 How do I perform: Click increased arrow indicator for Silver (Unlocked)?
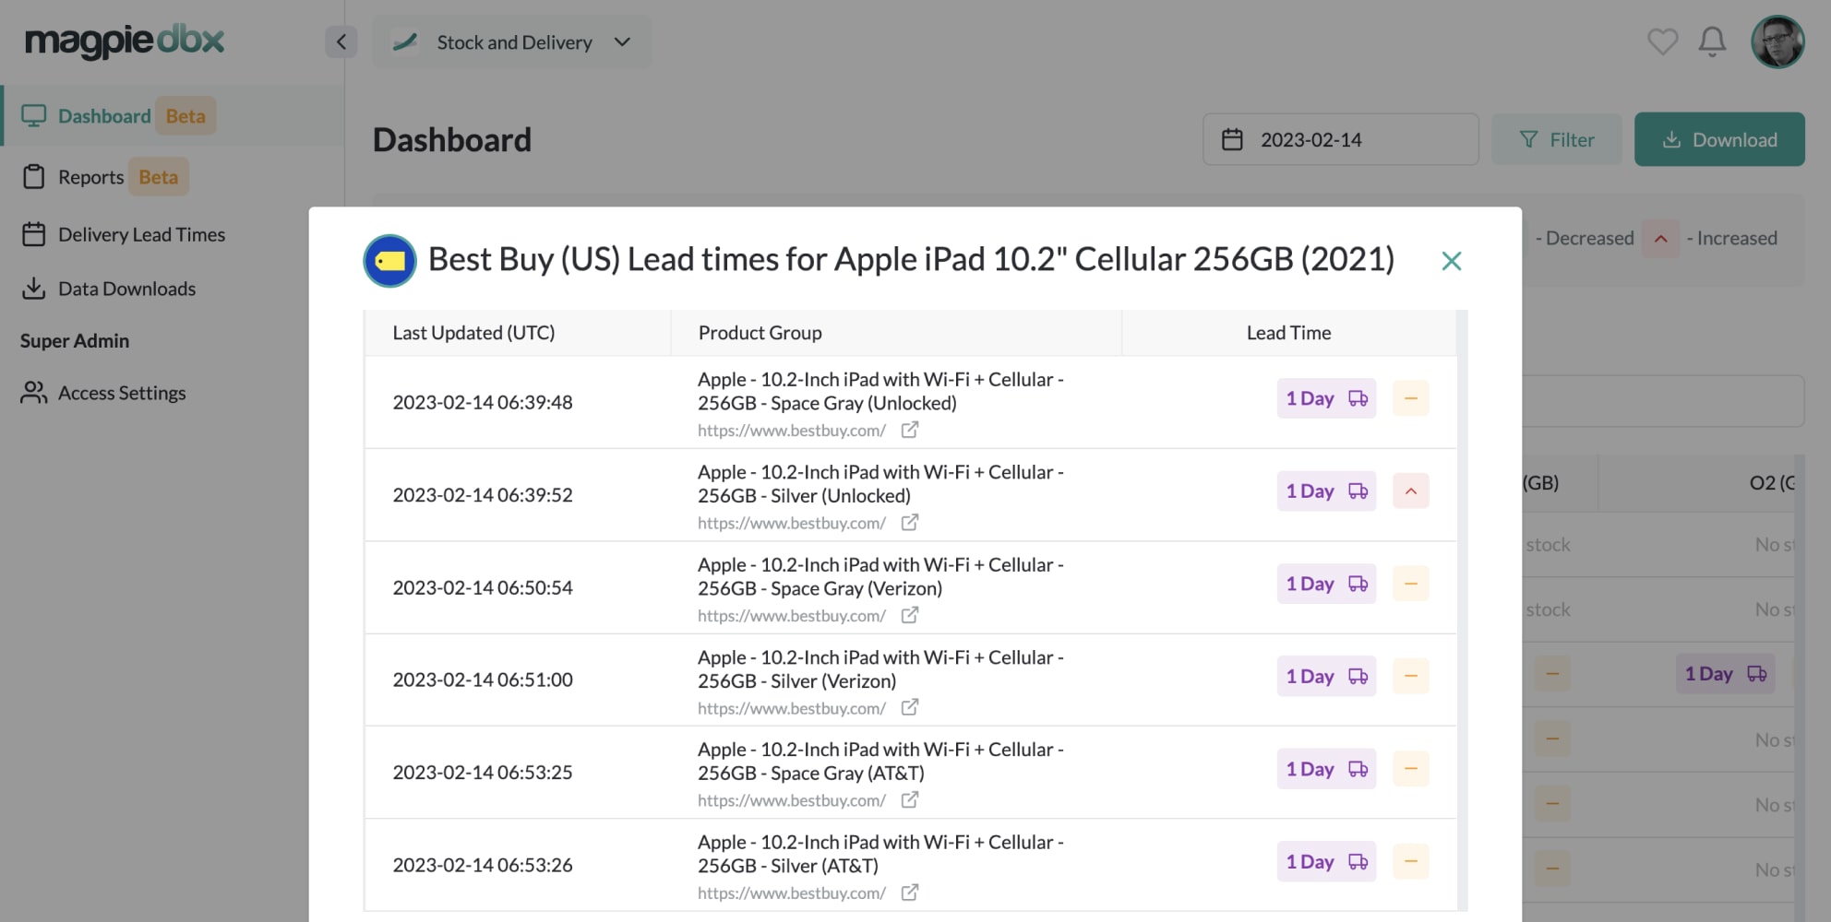pos(1410,491)
